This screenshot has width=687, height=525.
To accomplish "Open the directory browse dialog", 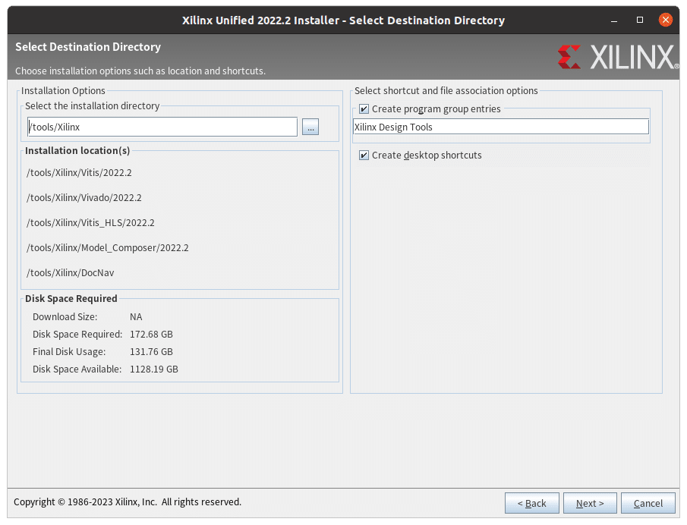I will tap(310, 127).
